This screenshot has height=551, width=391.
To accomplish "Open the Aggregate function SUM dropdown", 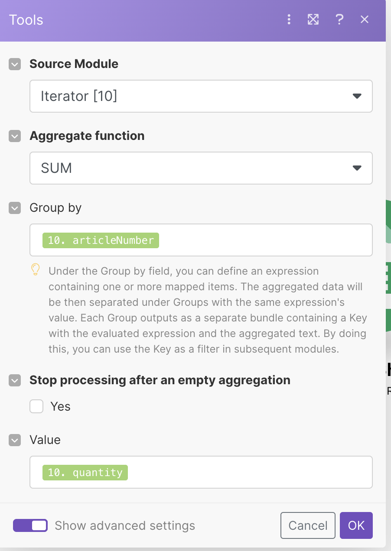I will pyautogui.click(x=201, y=168).
